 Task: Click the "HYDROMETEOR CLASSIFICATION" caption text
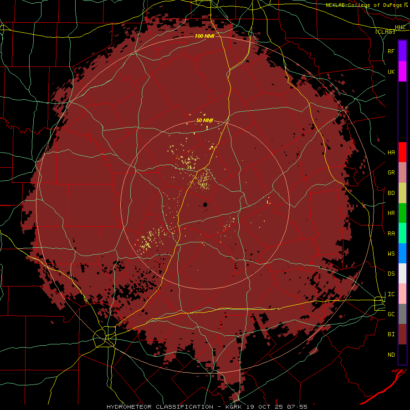pos(160,407)
